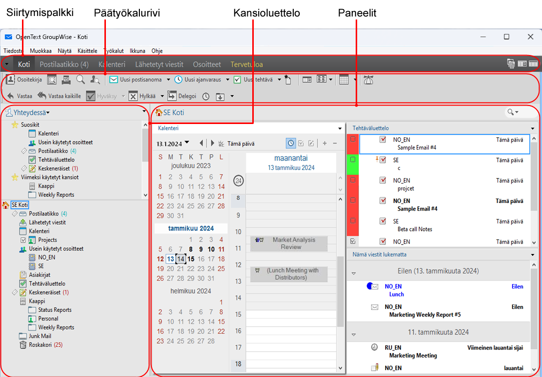Open the Yhteydessä online mode dropdown
Viewport: 542px width, 377px height.
47,113
